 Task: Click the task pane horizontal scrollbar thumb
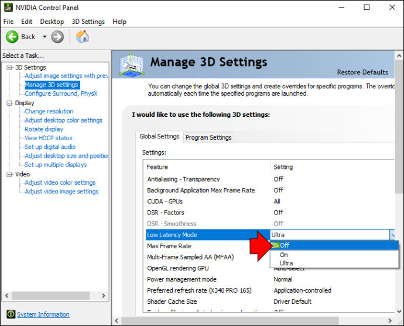[x=50, y=296]
